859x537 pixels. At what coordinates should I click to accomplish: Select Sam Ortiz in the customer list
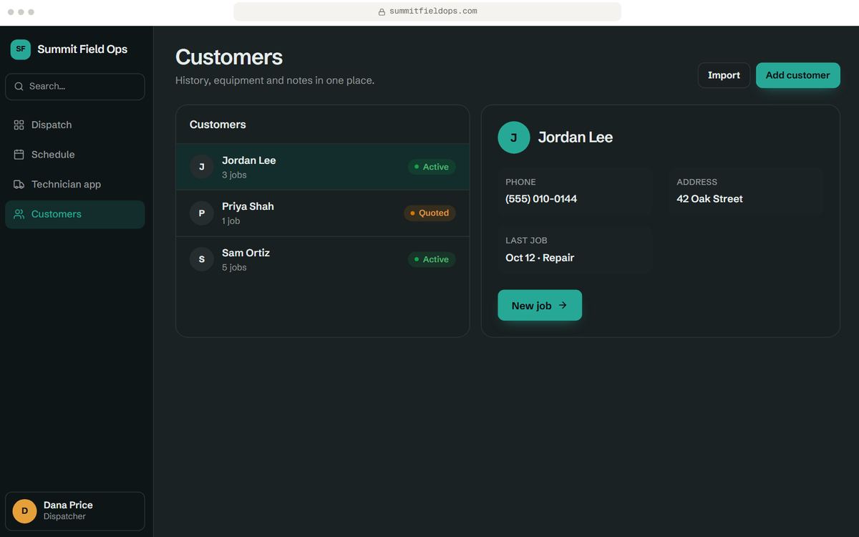246,253
